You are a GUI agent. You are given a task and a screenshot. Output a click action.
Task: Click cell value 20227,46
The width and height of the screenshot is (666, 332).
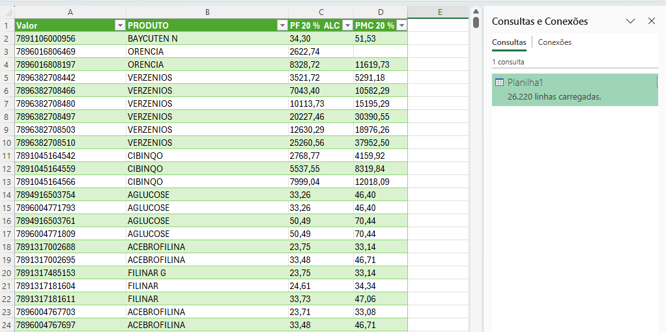321,117
